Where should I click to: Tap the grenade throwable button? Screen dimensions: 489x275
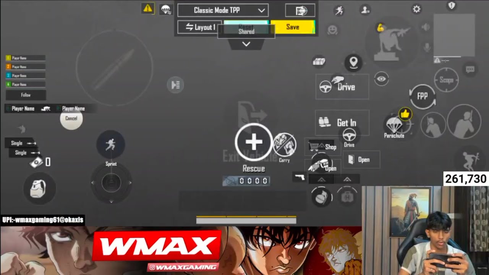coord(321,197)
